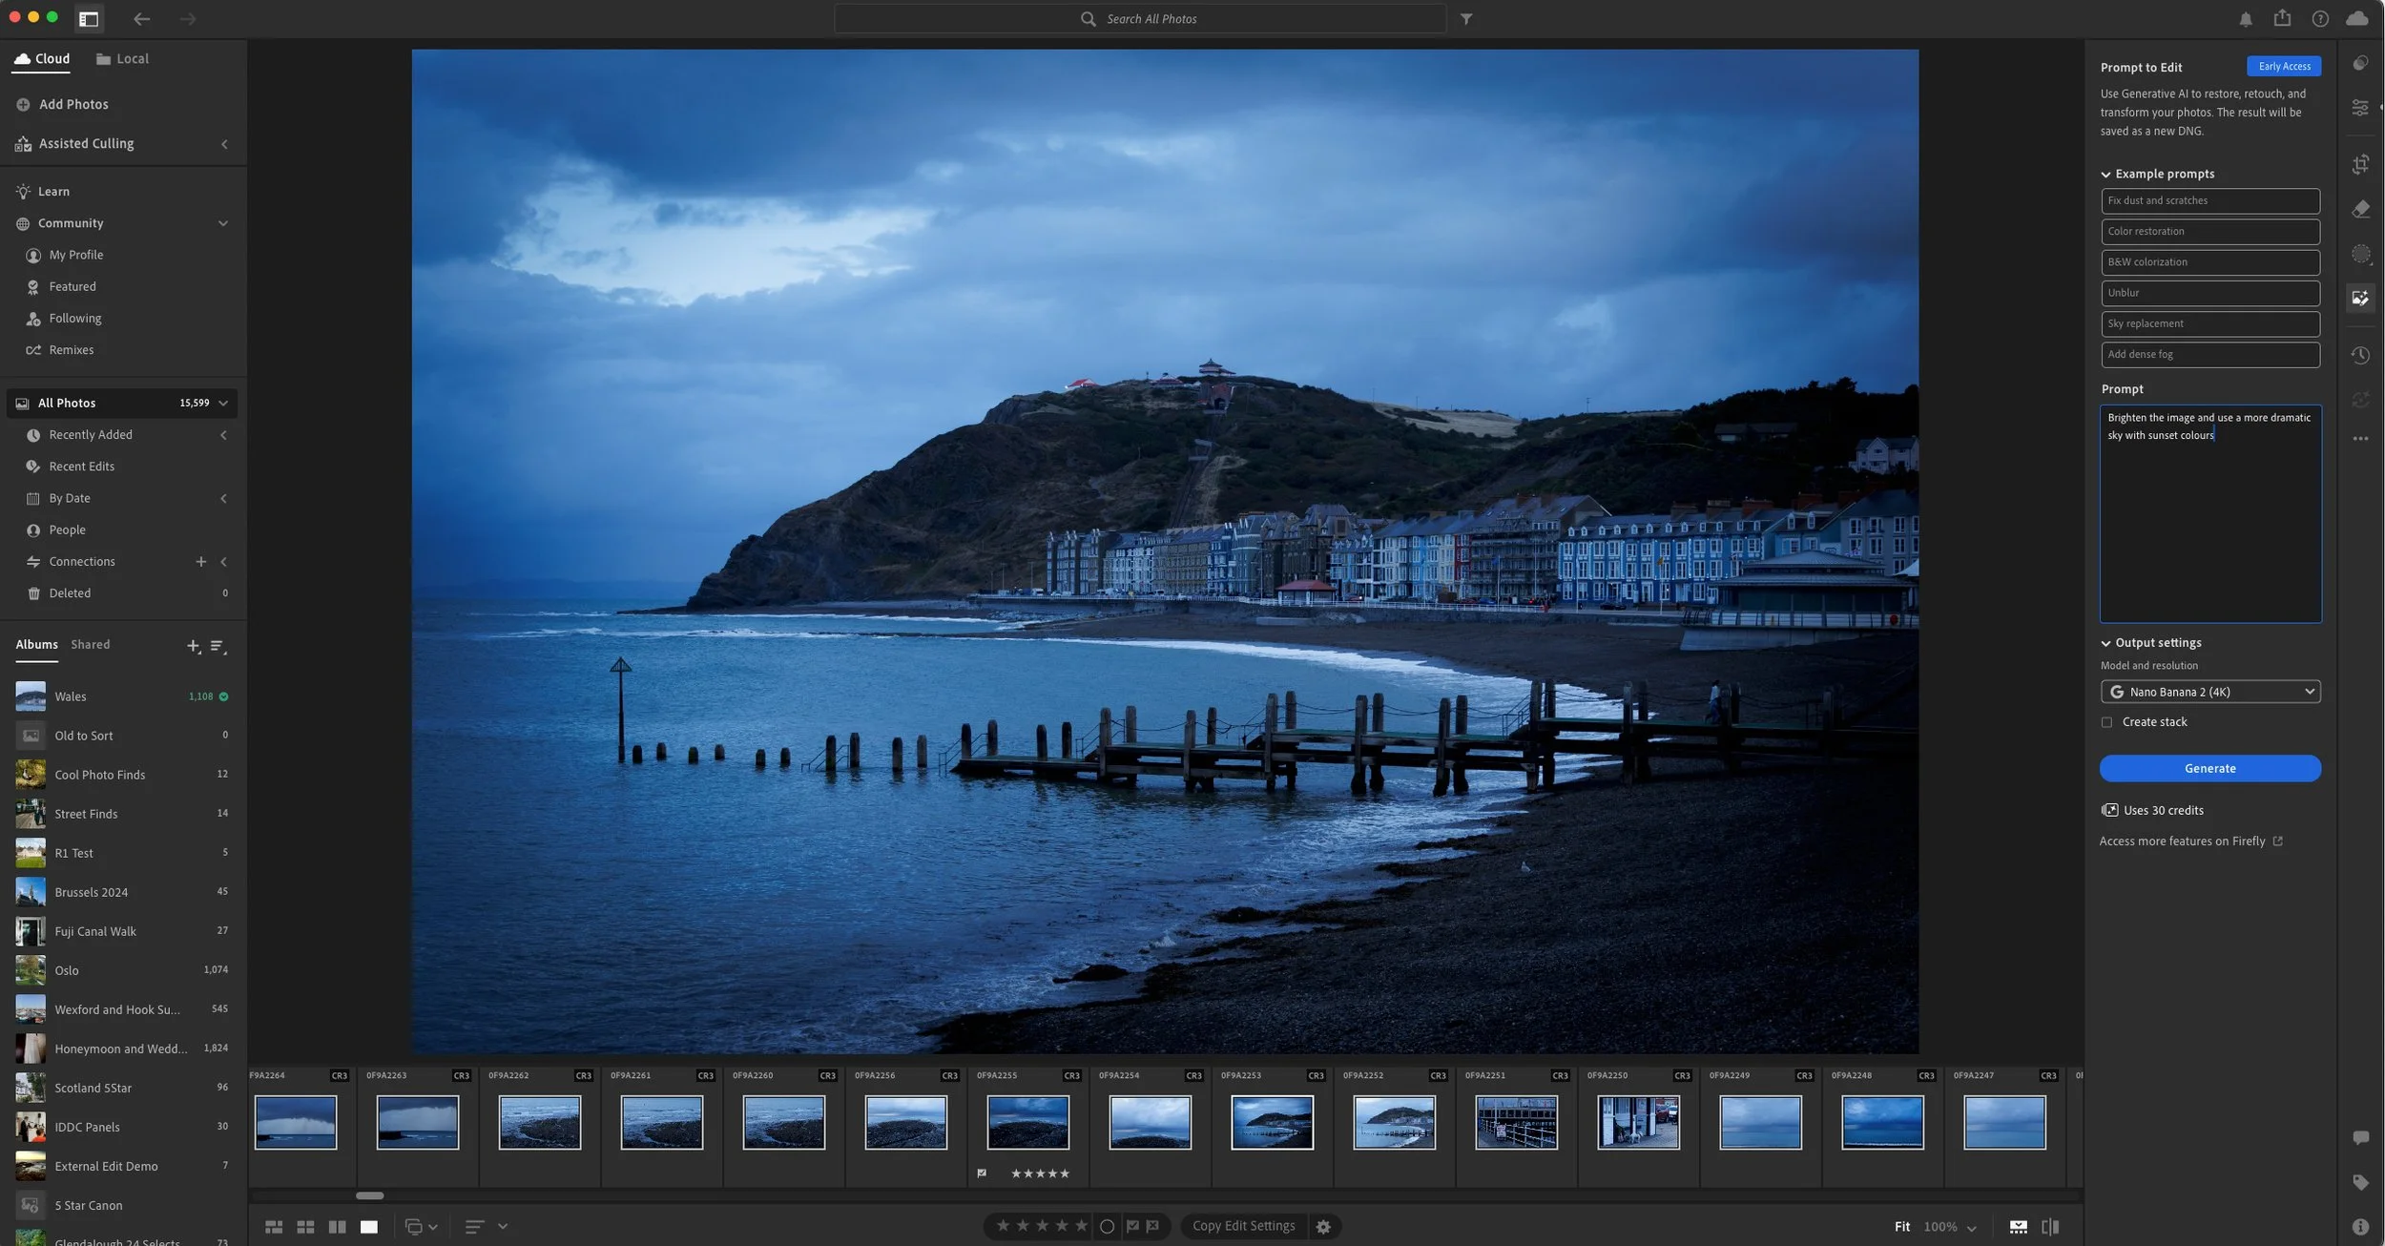Enable the Create stack checkbox

[x=2106, y=722]
